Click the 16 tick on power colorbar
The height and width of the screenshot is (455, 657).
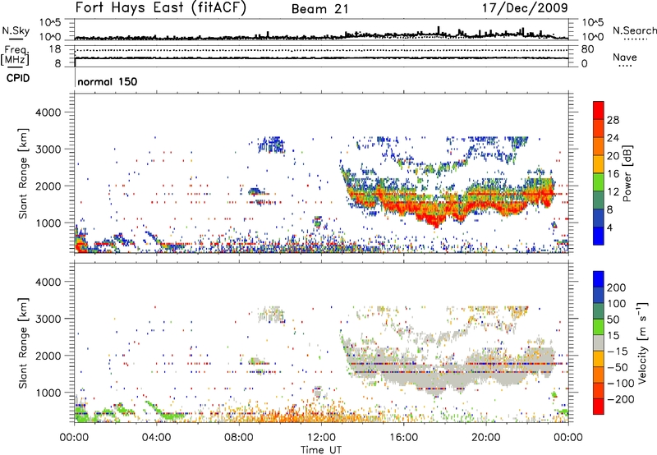coord(613,174)
